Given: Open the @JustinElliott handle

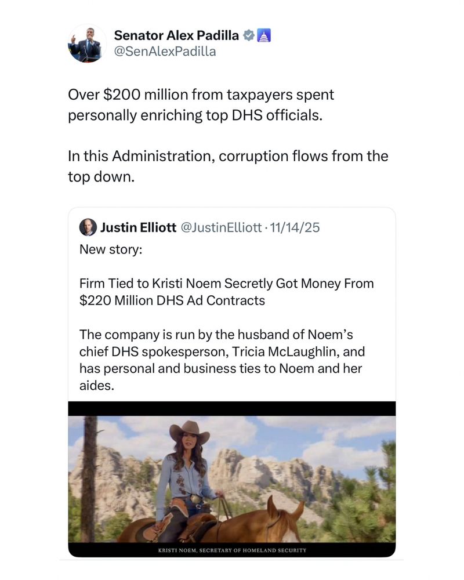Looking at the screenshot, I should click(x=222, y=227).
